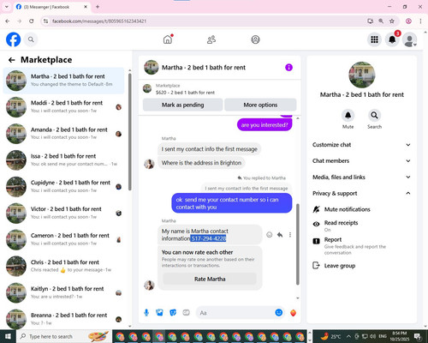React to Martha's message with emoji icon
This screenshot has height=343, width=428.
click(x=269, y=235)
